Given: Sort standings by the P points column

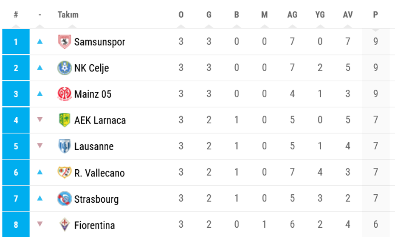Looking at the screenshot, I should point(375,15).
